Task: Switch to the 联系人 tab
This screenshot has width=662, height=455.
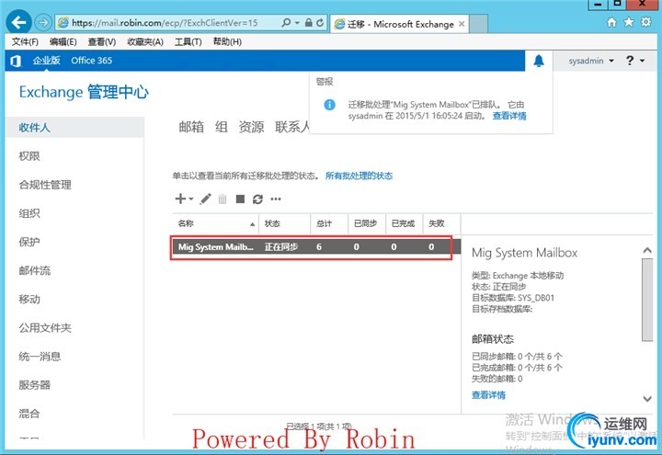Action: point(292,127)
